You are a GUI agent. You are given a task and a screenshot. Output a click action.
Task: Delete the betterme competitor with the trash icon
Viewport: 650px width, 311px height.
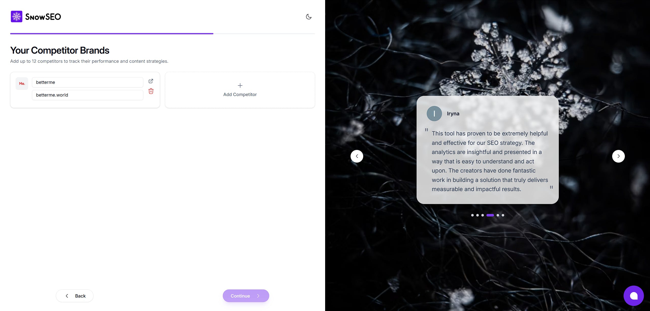[151, 91]
